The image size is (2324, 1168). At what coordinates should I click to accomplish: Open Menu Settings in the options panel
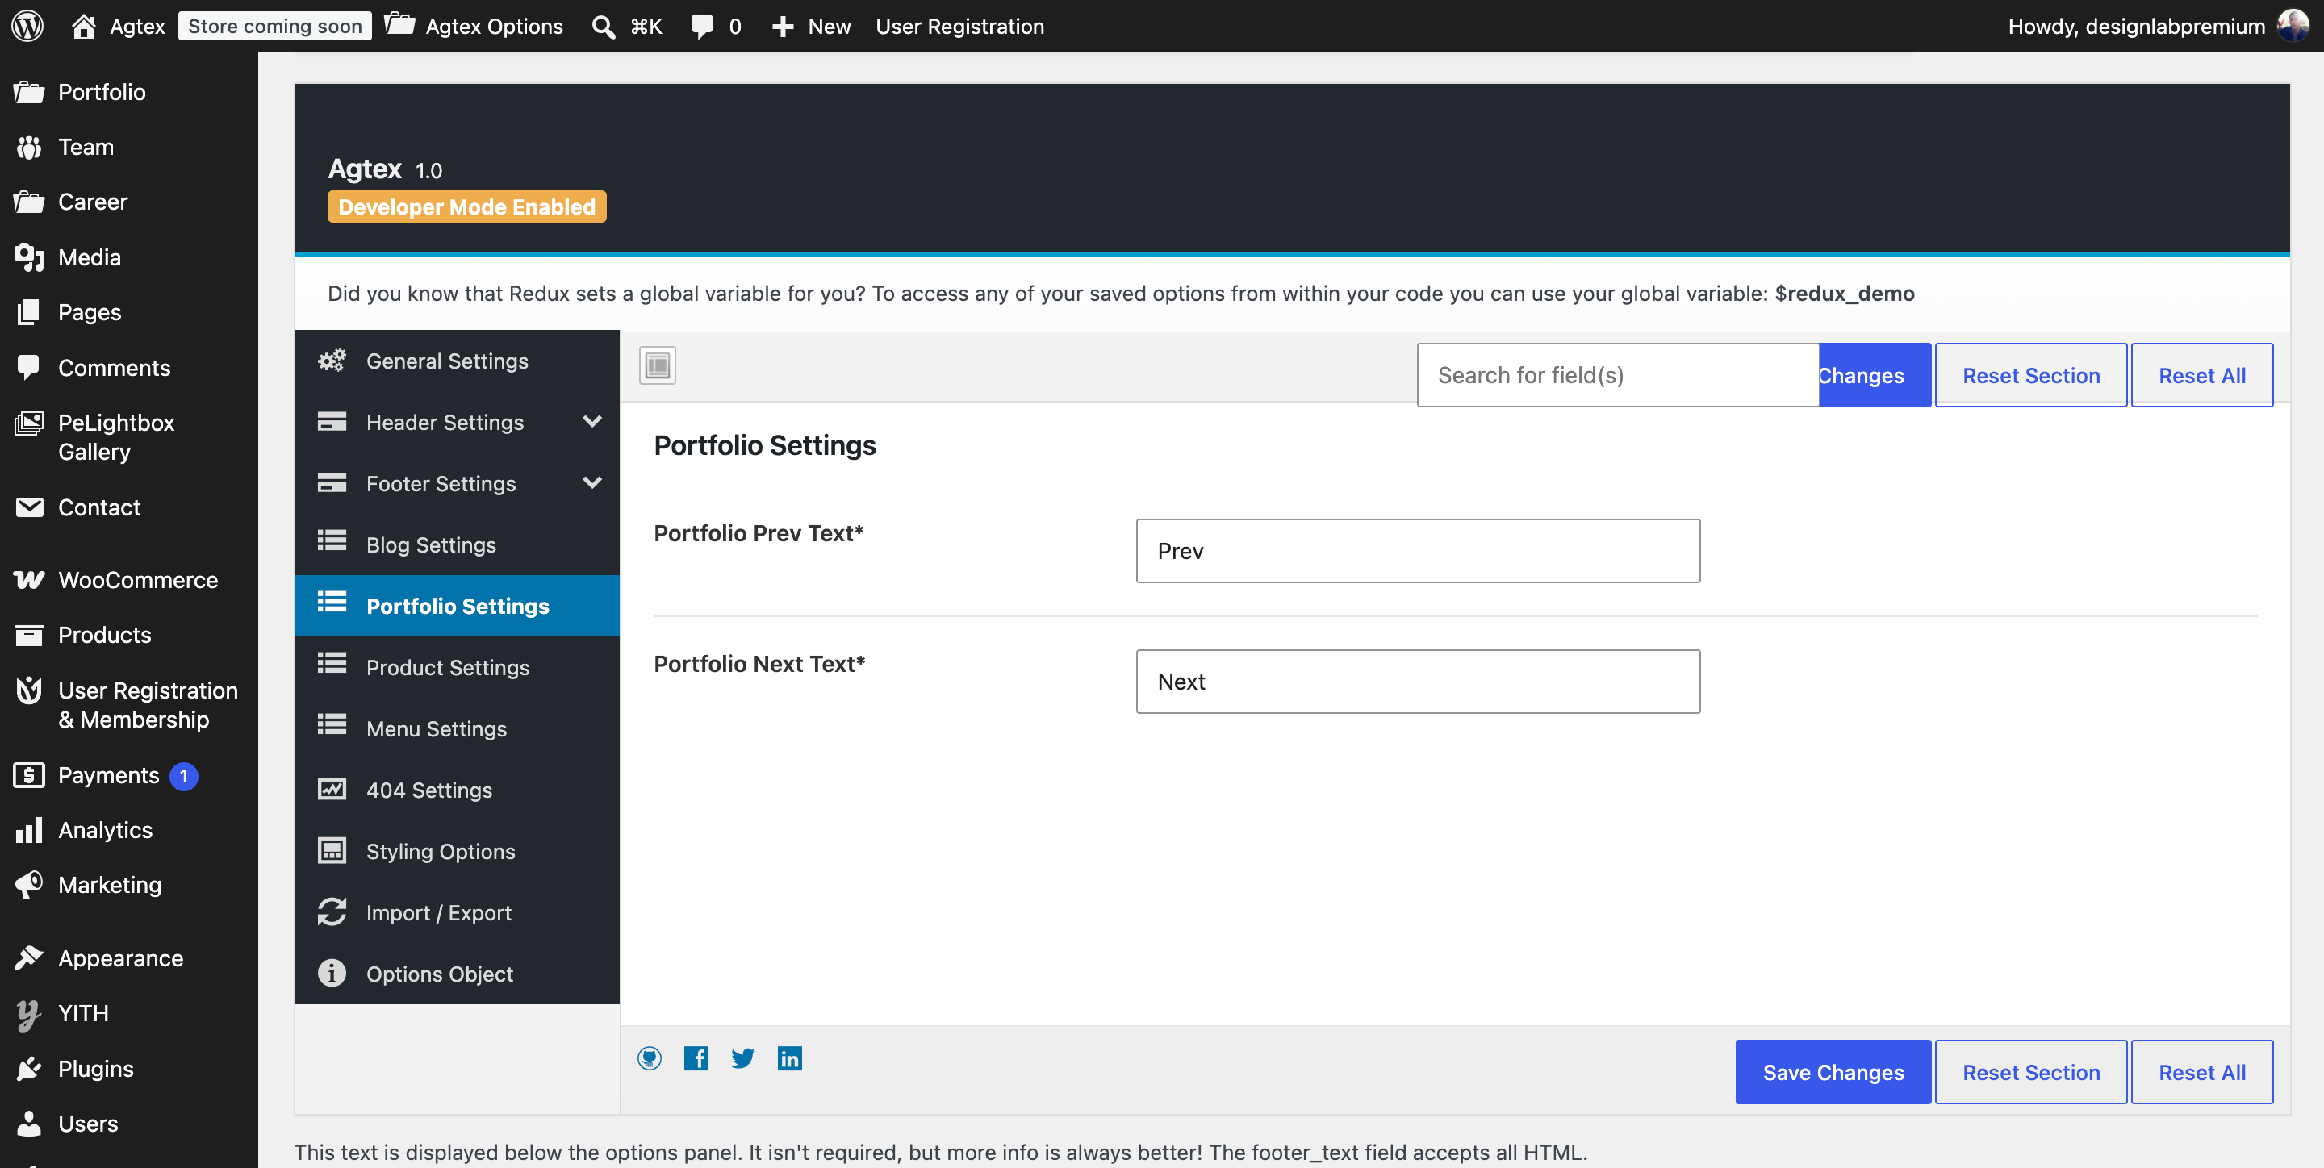click(458, 728)
